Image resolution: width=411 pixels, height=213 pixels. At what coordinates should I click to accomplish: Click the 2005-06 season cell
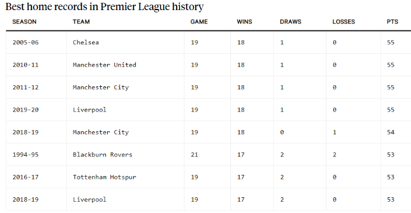36,43
